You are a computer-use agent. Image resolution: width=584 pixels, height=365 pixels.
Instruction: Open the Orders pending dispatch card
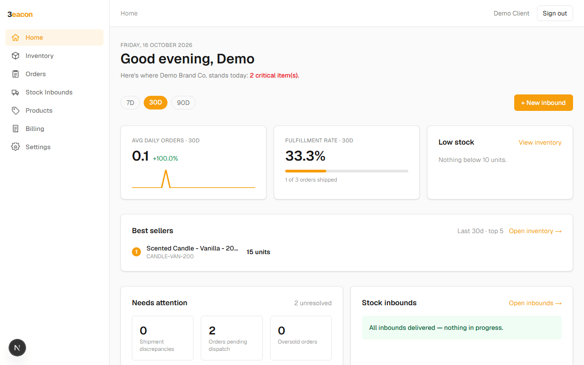[232, 338]
